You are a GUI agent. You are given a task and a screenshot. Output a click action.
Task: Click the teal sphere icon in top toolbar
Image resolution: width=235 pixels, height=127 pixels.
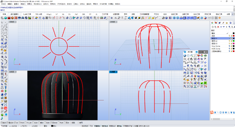pyautogui.click(x=6, y=18)
